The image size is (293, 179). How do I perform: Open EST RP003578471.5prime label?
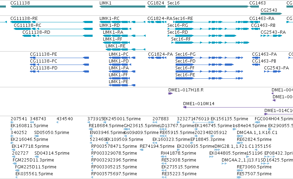tap(114, 147)
